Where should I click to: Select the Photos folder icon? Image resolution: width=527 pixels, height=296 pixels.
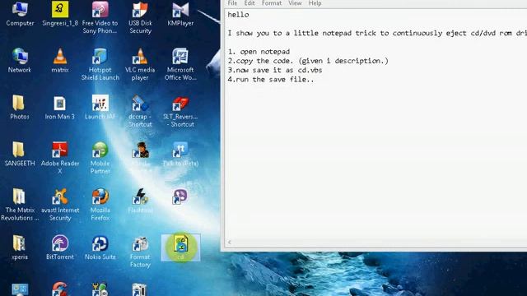(19, 108)
